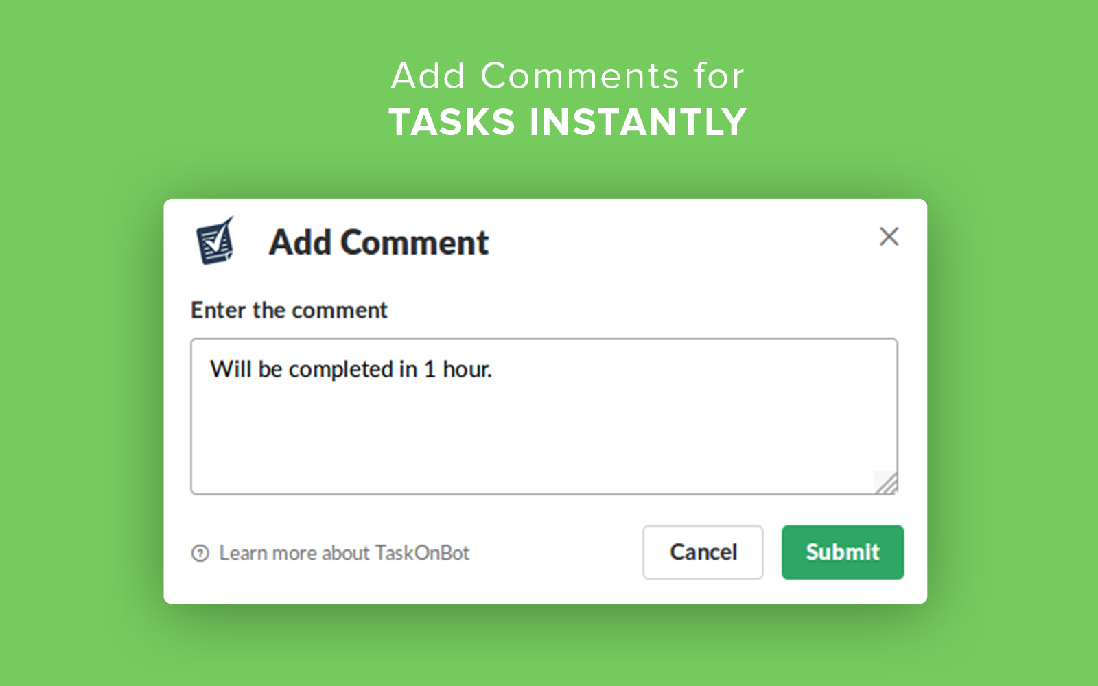Submit the comment
This screenshot has width=1098, height=686.
click(x=843, y=552)
